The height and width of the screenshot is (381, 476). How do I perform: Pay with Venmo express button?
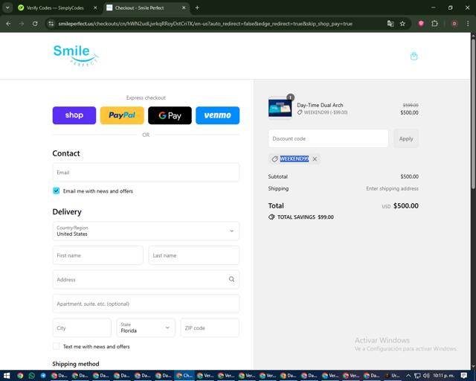217,115
